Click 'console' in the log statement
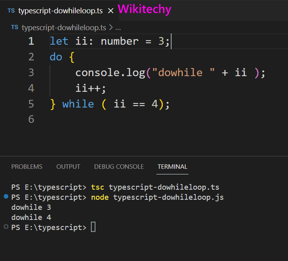The width and height of the screenshot is (288, 261). pyautogui.click(x=97, y=72)
